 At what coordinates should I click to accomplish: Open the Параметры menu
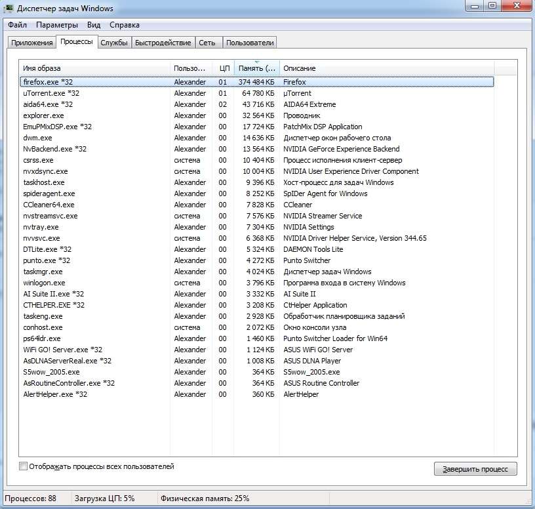pos(57,25)
